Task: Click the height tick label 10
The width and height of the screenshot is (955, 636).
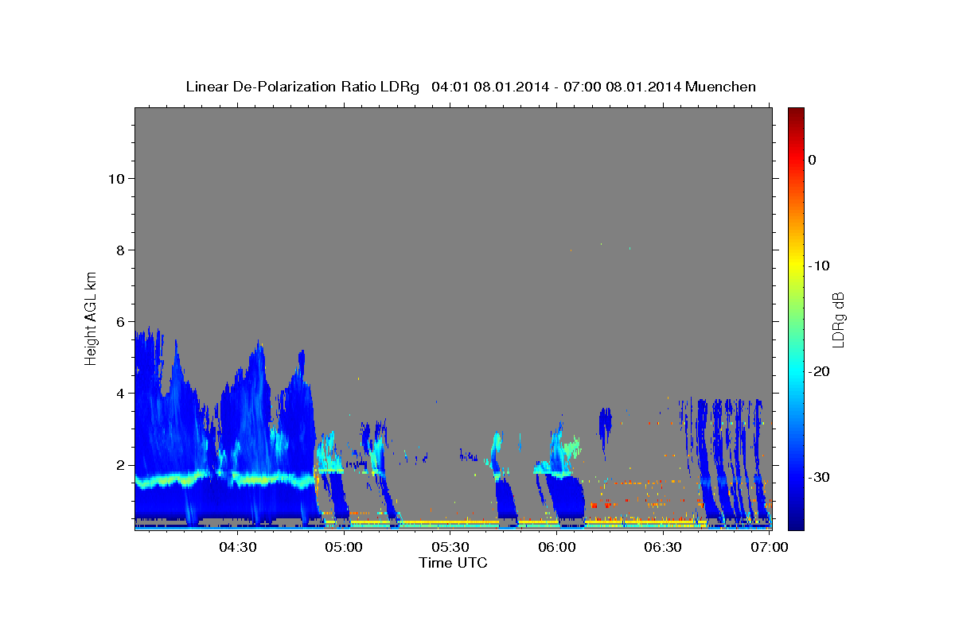Action: pos(116,178)
